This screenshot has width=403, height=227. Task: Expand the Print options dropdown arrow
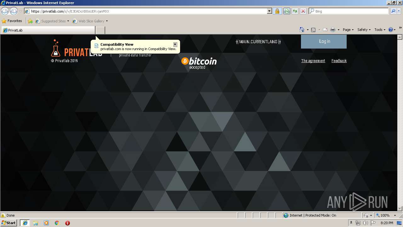338,30
